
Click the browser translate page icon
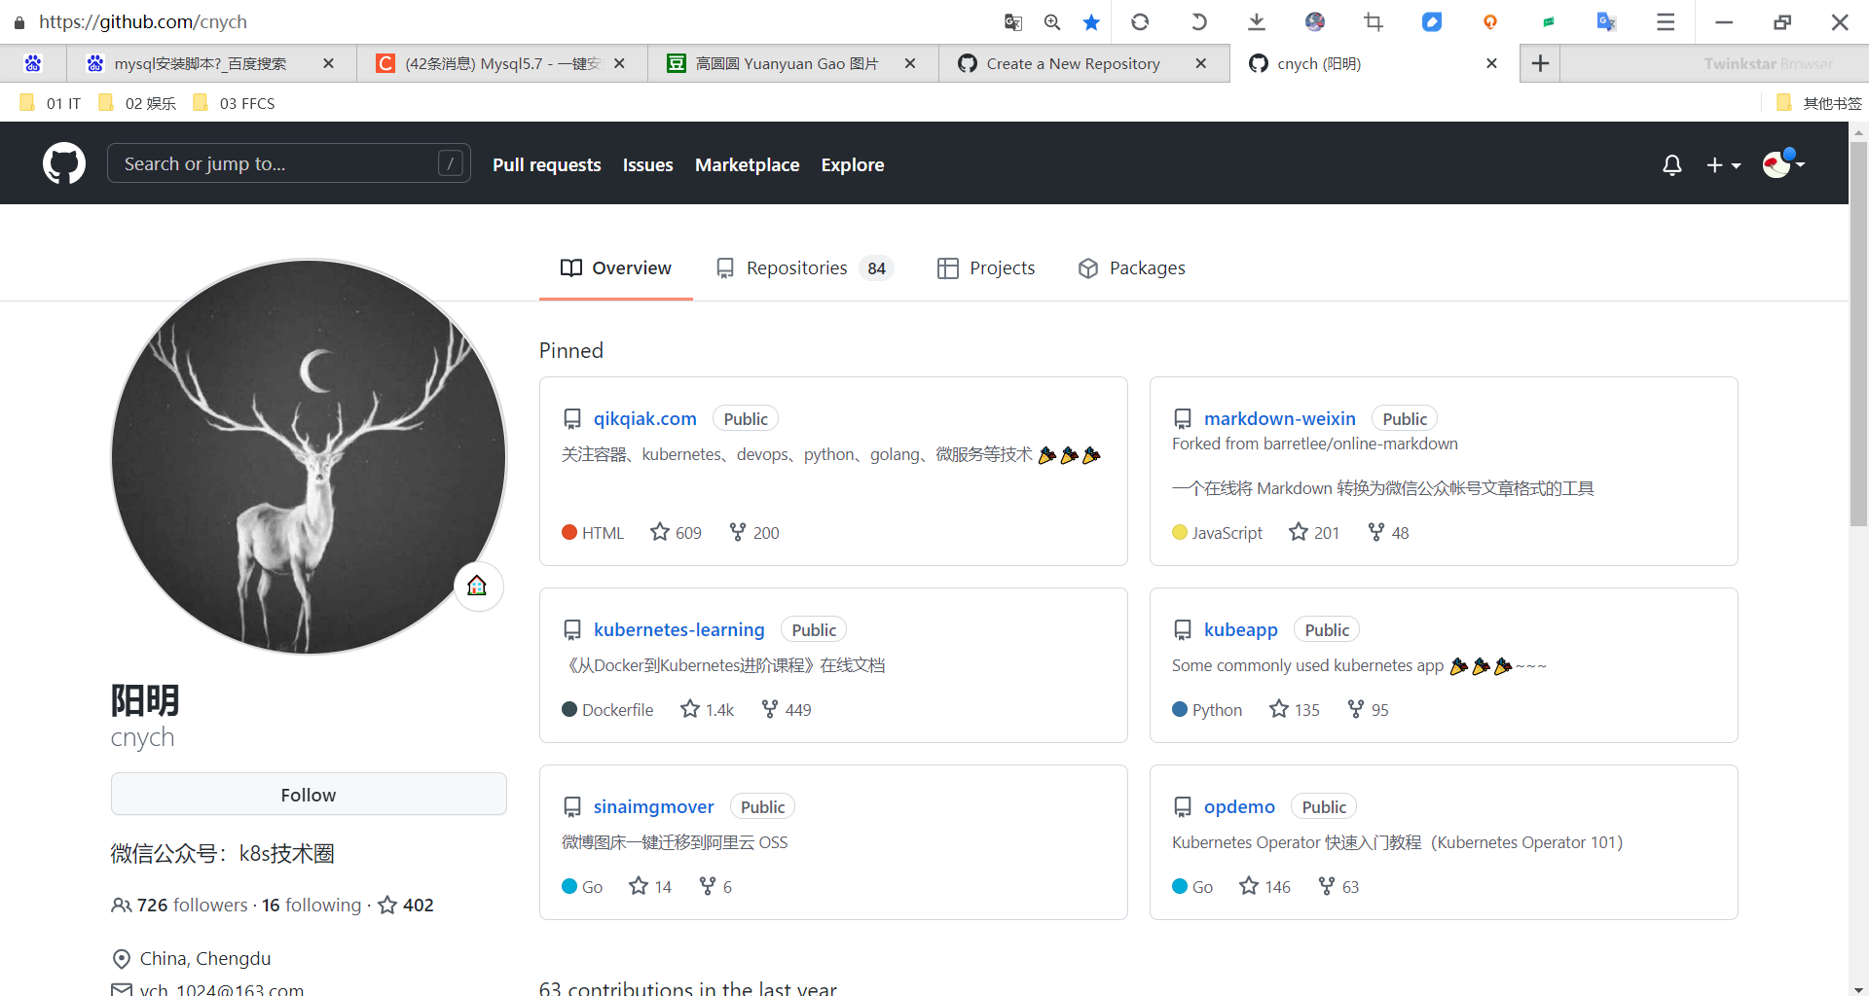coord(1013,21)
